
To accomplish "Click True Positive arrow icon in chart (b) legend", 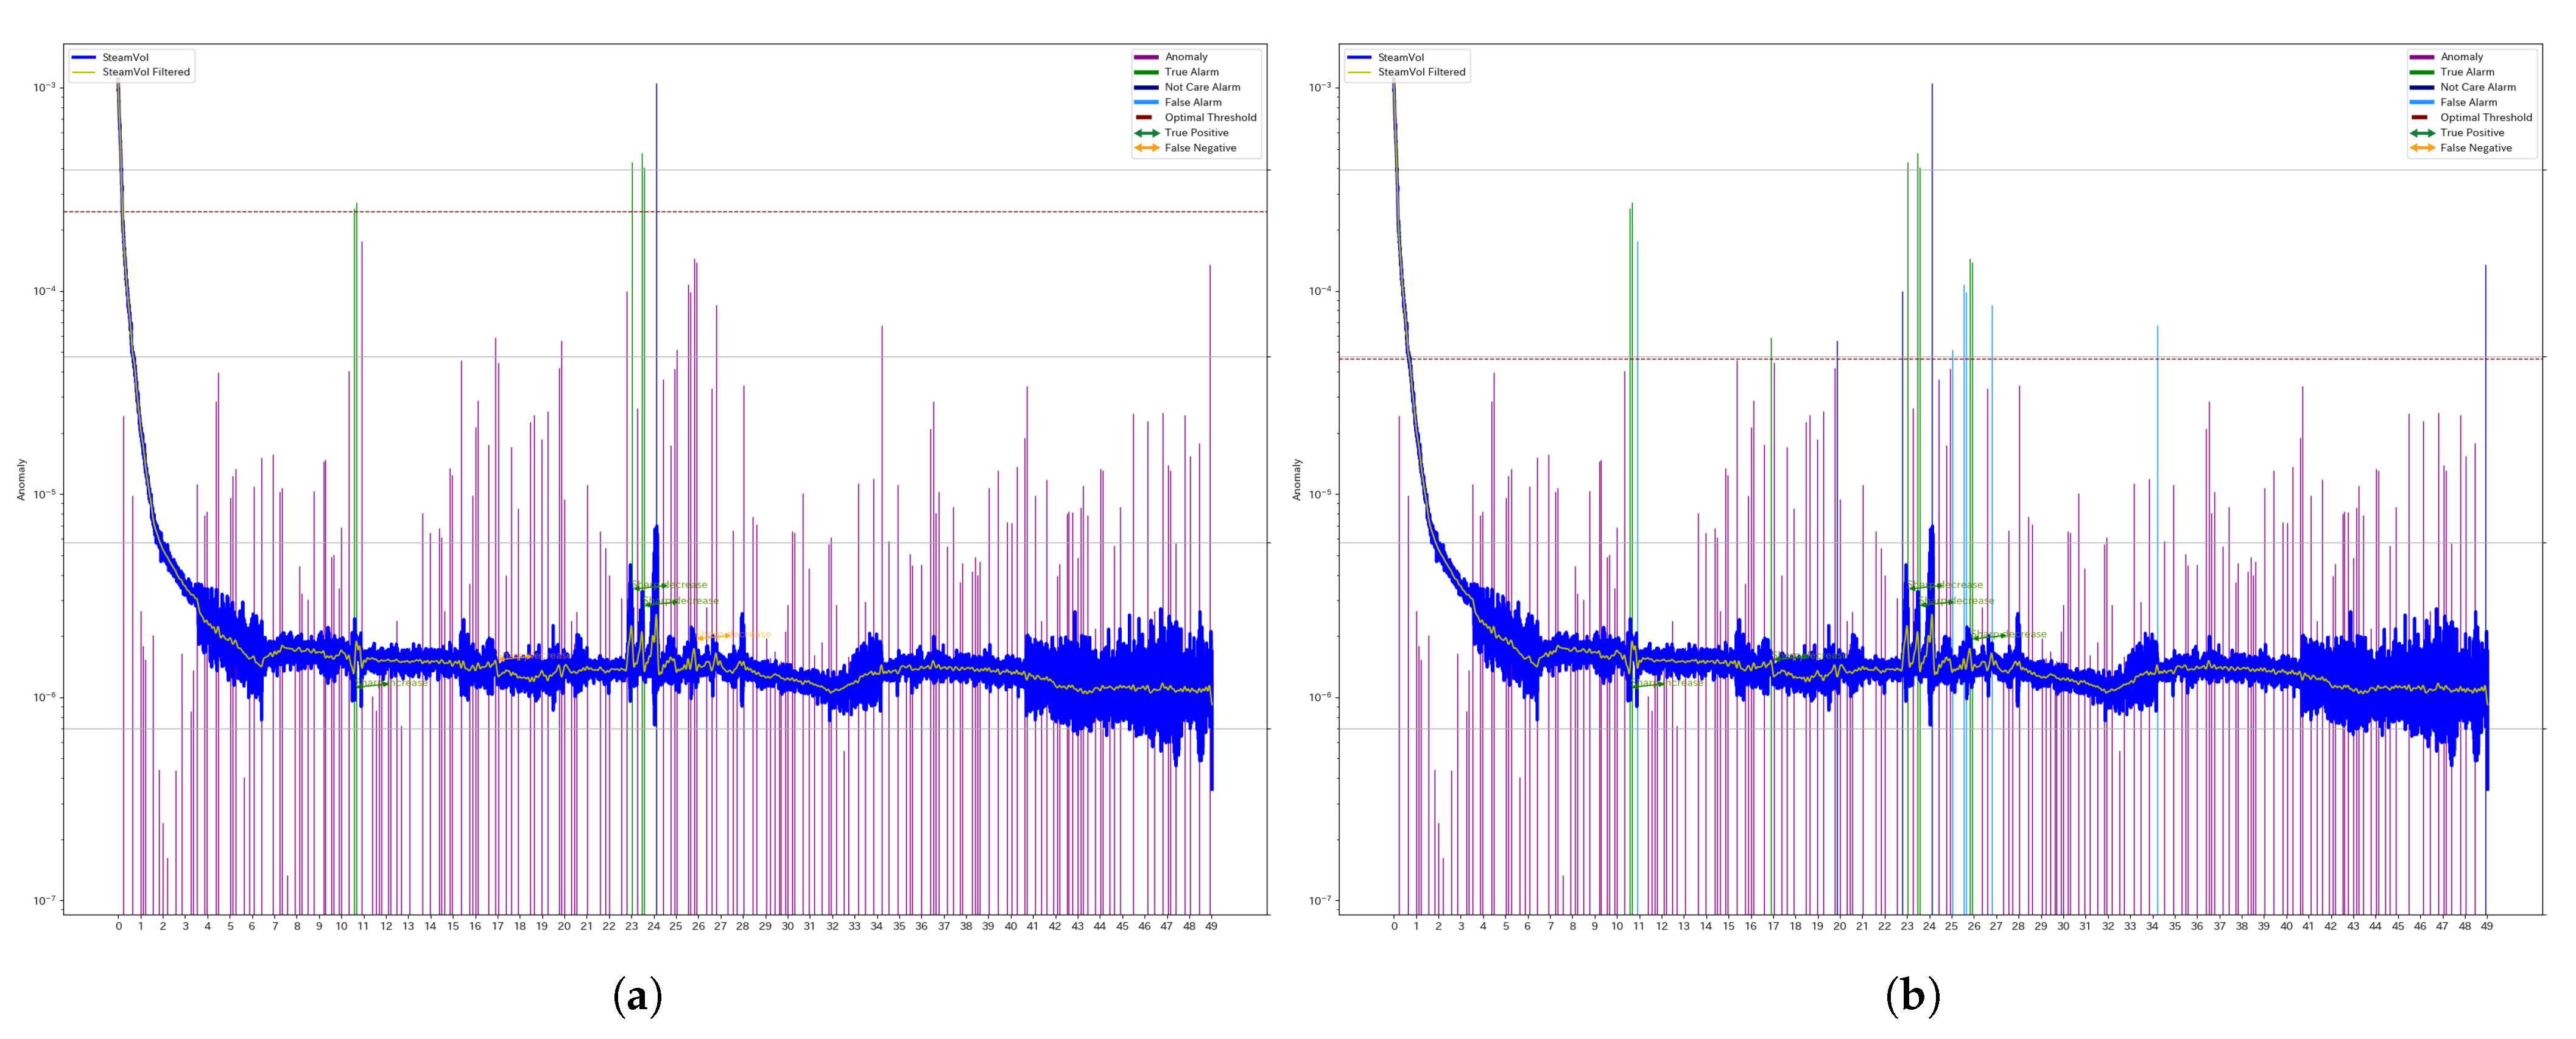I will (2422, 133).
